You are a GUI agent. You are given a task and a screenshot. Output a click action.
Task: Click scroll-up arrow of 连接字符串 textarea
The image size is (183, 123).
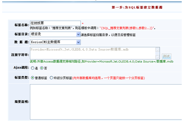pos(158,49)
